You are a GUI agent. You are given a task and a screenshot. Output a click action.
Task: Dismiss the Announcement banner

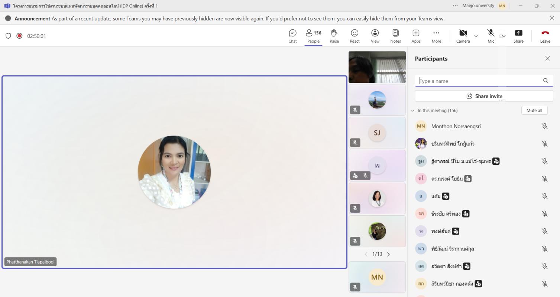pyautogui.click(x=552, y=19)
